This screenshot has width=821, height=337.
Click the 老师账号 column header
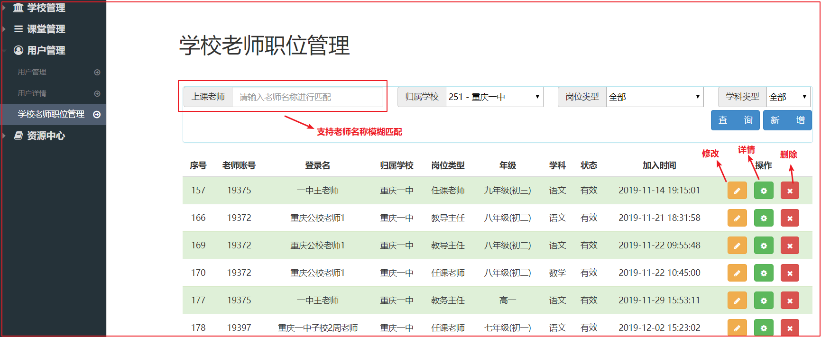239,165
